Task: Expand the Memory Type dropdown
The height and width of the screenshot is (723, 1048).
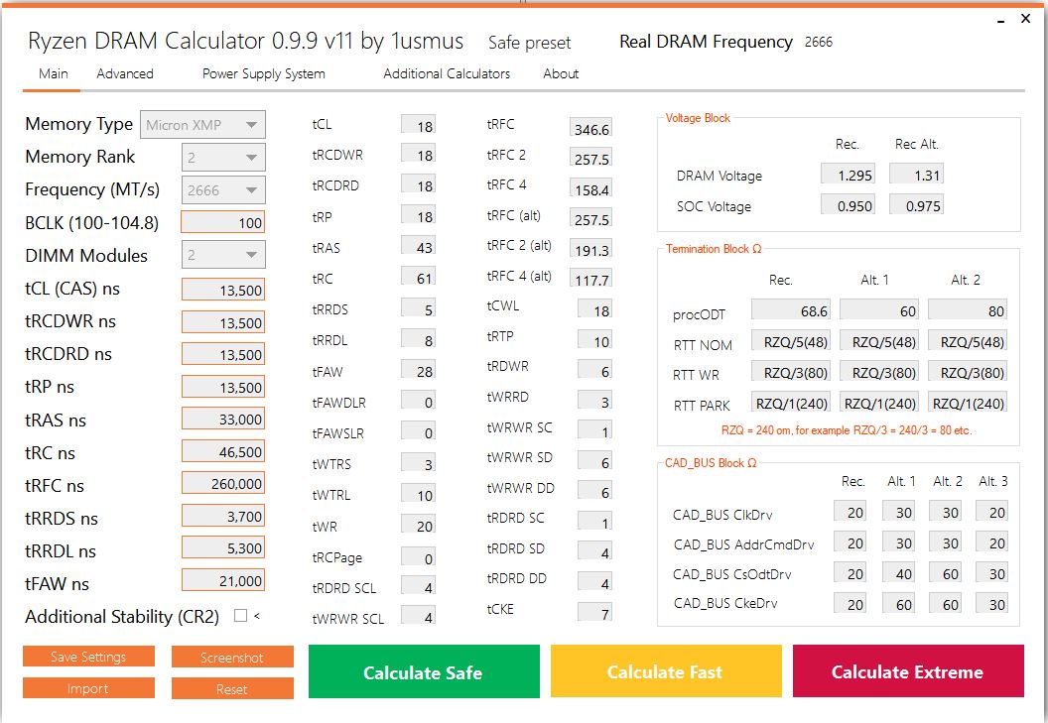Action: click(202, 125)
